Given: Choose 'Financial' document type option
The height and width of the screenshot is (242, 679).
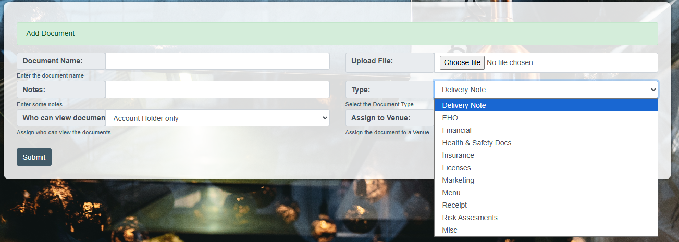Looking at the screenshot, I should pyautogui.click(x=456, y=130).
